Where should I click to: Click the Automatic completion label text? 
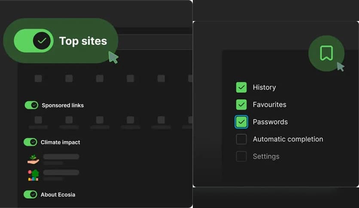tap(288, 139)
